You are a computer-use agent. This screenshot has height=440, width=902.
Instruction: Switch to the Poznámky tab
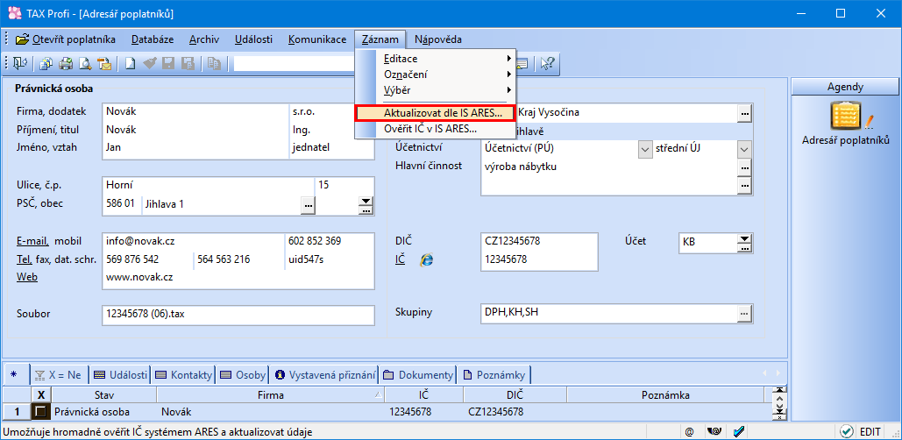coord(494,375)
